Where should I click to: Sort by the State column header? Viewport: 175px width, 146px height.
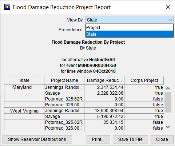(24, 80)
